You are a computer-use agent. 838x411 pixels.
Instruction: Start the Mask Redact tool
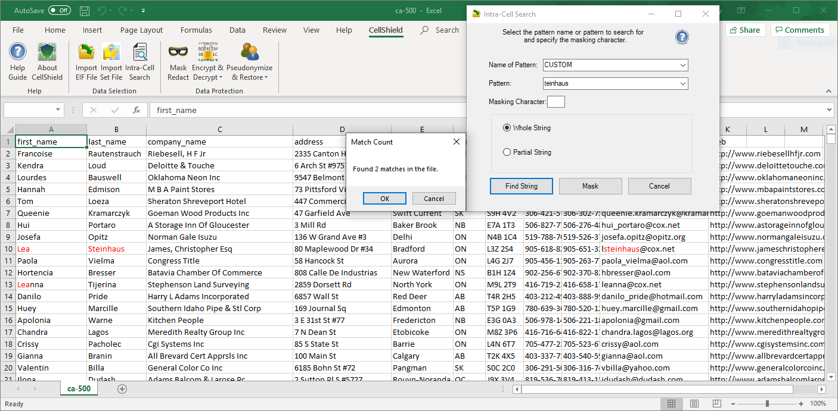[x=178, y=61]
